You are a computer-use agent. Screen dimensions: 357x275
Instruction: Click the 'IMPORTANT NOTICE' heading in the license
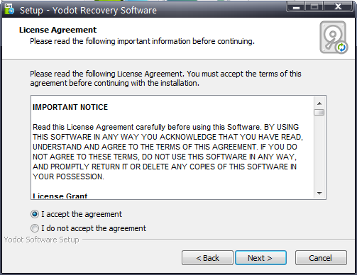click(x=70, y=107)
